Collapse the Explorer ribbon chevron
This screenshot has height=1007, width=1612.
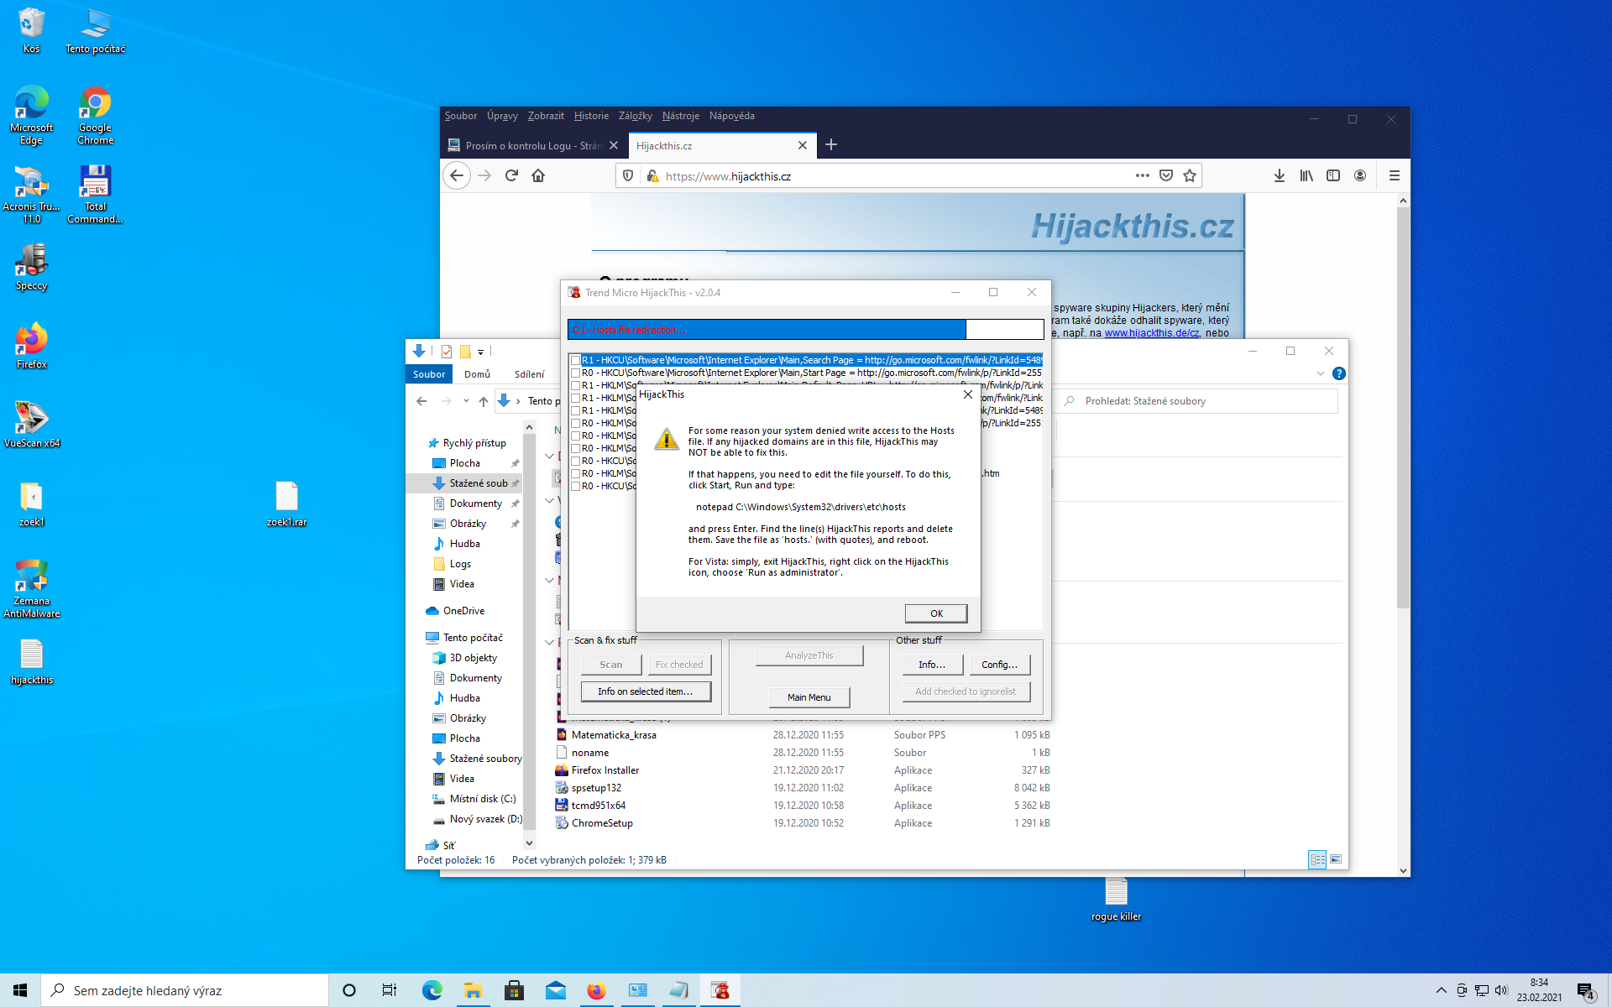(1320, 373)
